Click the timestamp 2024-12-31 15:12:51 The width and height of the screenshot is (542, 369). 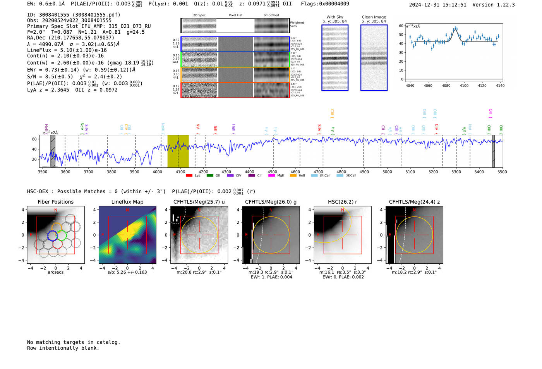[437, 5]
